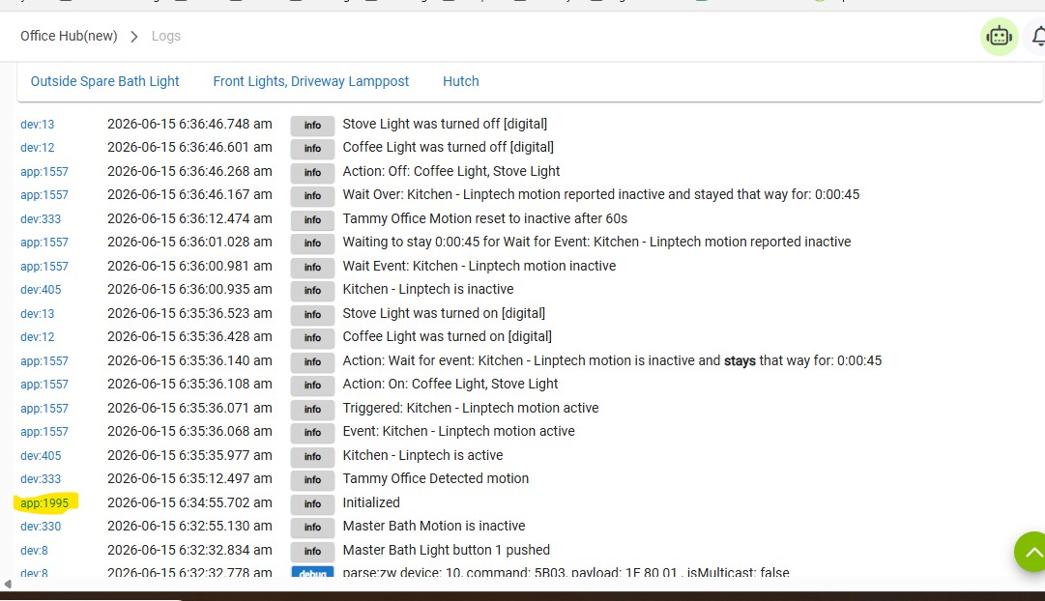The height and width of the screenshot is (601, 1045).
Task: Select text 'Coffee Light was turned on [digital]'
Action: 448,336
